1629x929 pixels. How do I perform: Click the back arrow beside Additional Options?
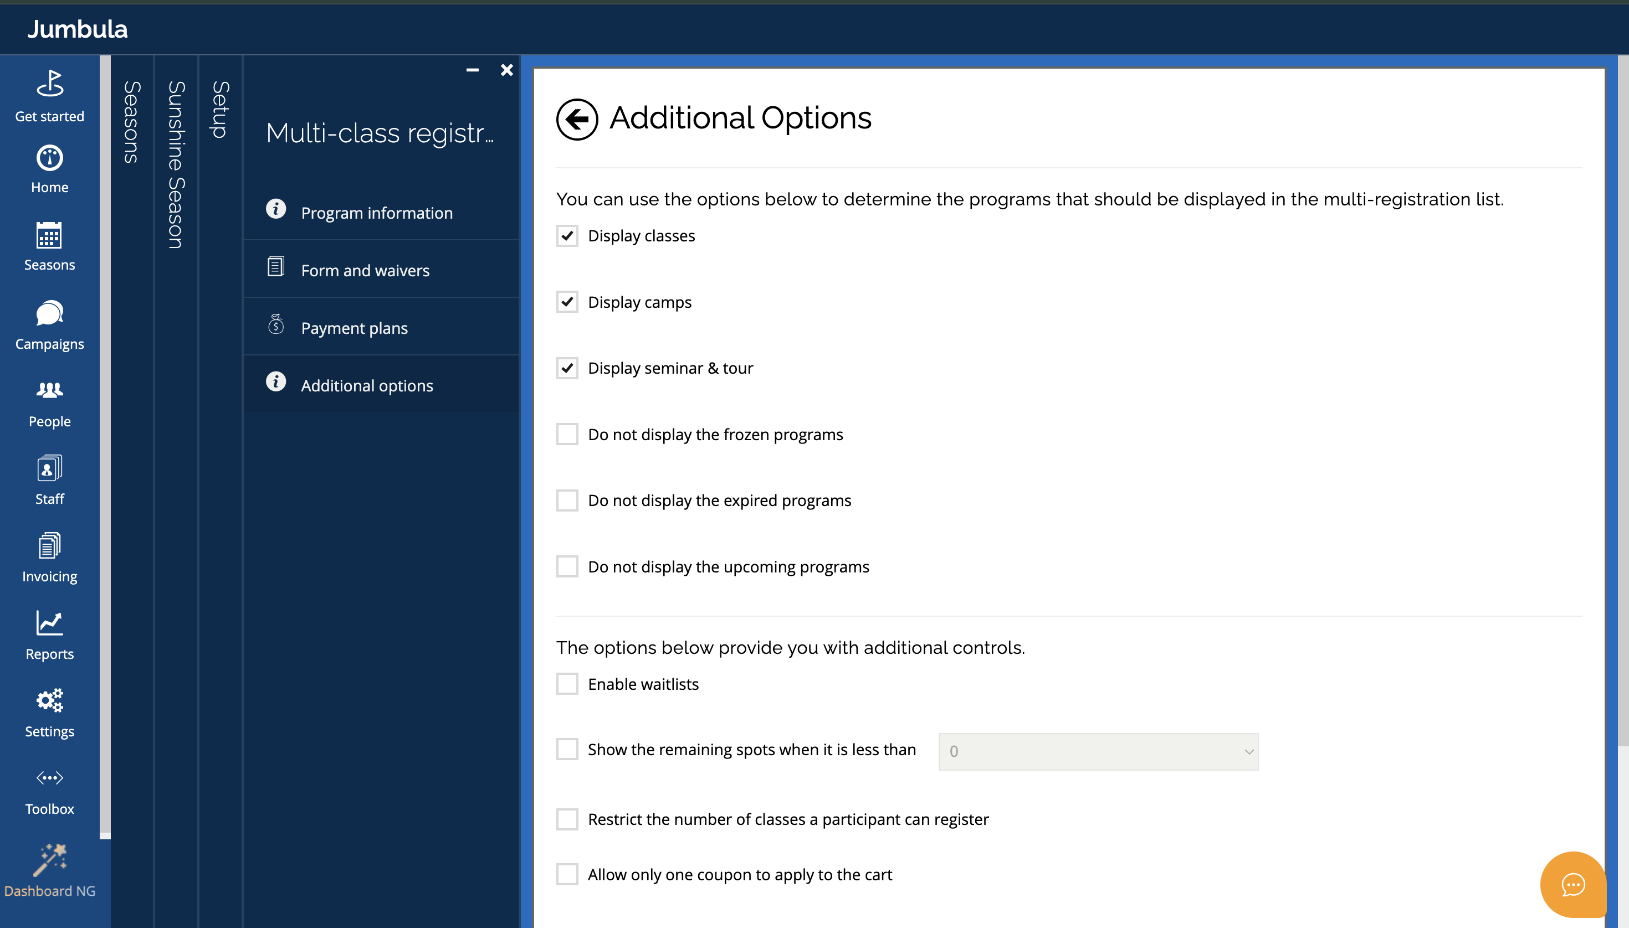(576, 120)
